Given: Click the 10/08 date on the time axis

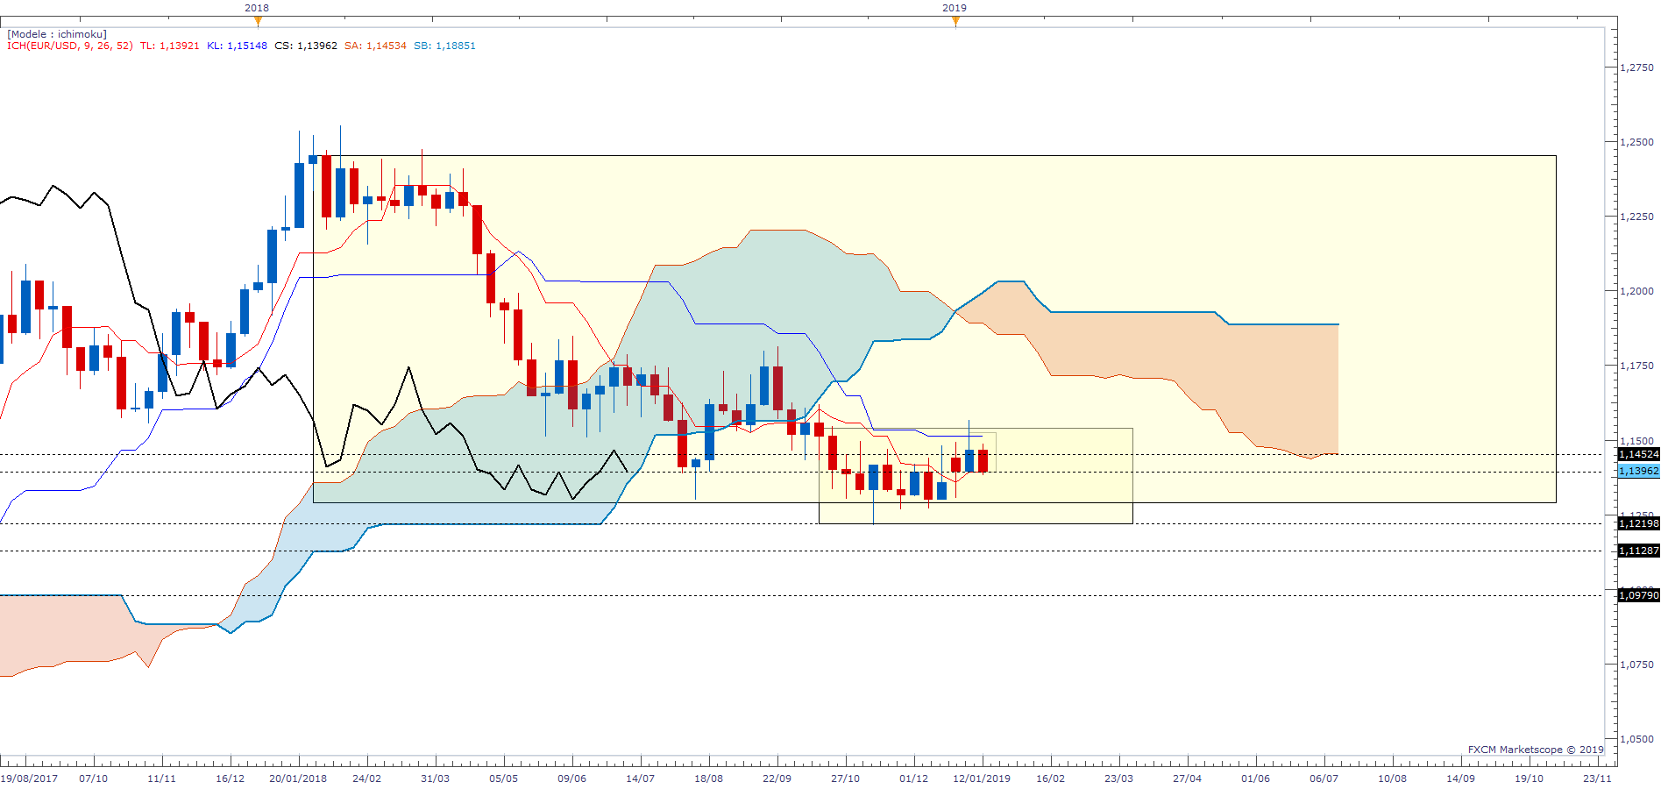Looking at the screenshot, I should coord(1393,778).
